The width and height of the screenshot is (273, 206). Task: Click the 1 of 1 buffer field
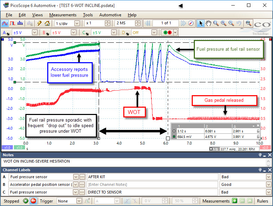(x=166, y=23)
